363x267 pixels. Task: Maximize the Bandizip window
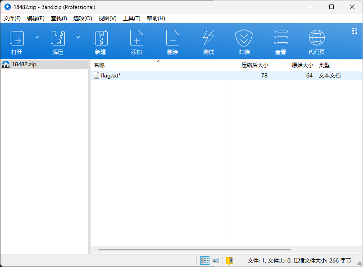[331, 7]
